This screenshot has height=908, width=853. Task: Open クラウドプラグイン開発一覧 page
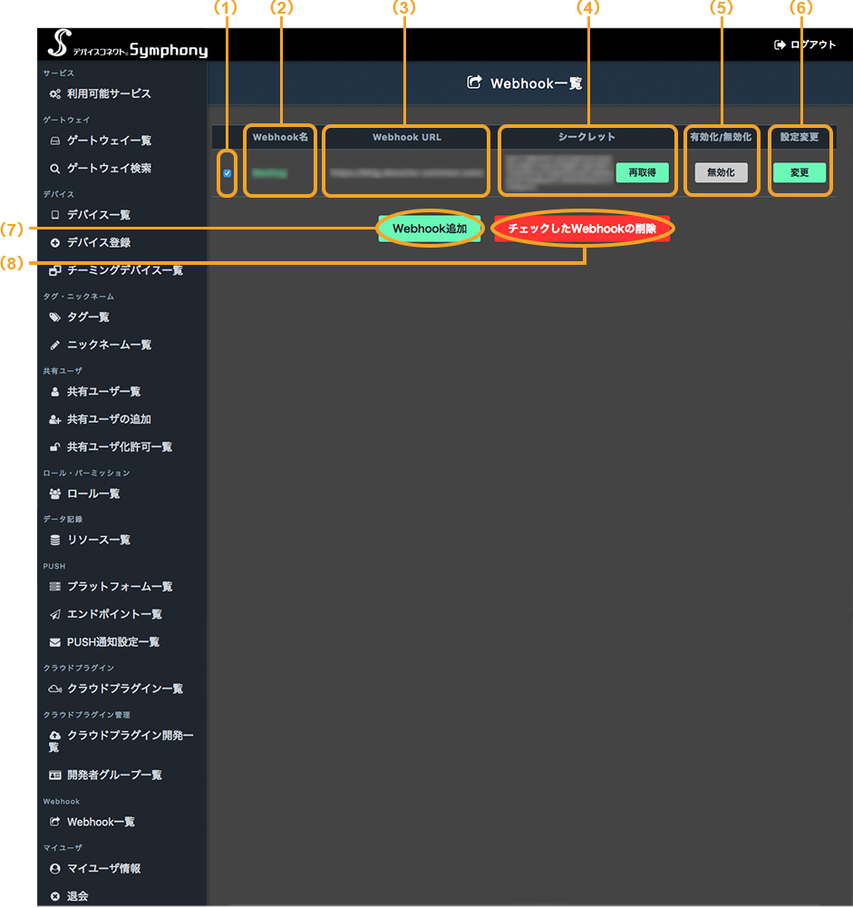point(121,741)
